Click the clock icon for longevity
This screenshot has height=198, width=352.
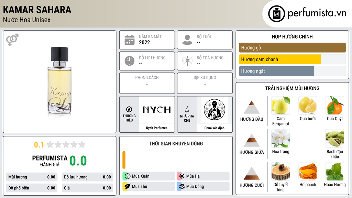[130, 61]
